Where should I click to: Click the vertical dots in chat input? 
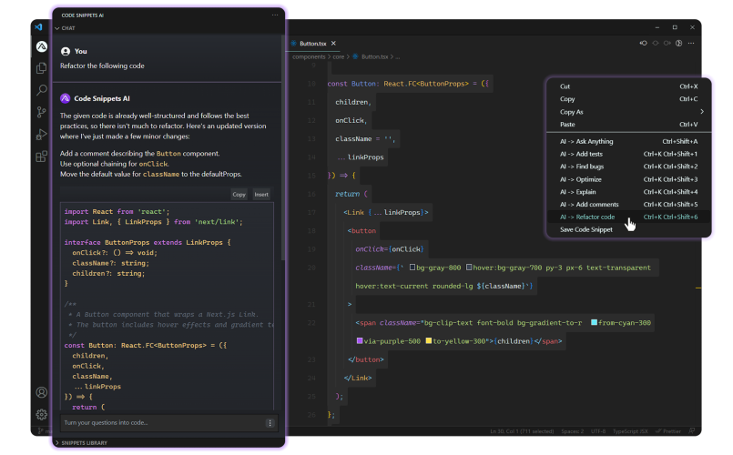coord(270,423)
